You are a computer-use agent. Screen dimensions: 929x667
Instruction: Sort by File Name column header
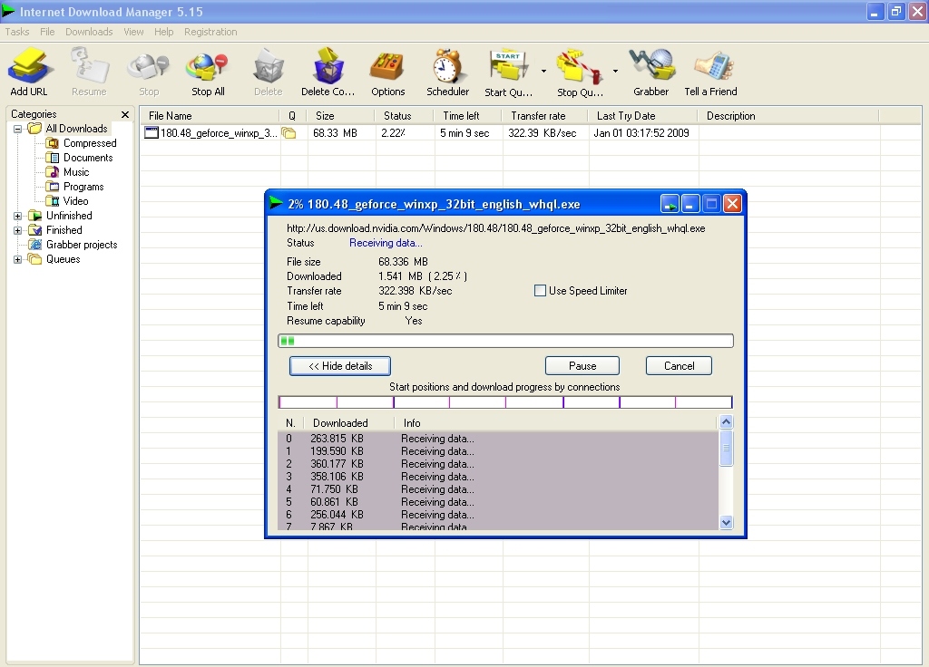[210, 116]
